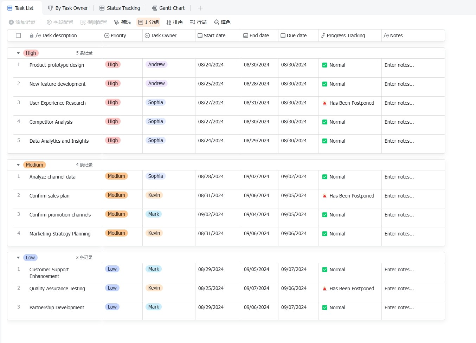Switch to the Status Tracking tab
This screenshot has width=476, height=343.
click(x=120, y=8)
